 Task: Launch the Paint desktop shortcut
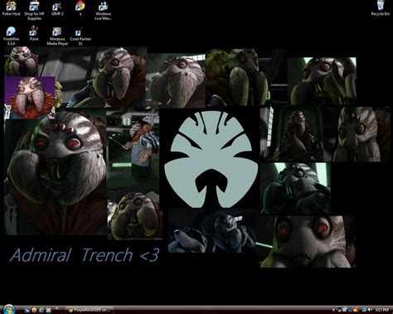(x=34, y=34)
